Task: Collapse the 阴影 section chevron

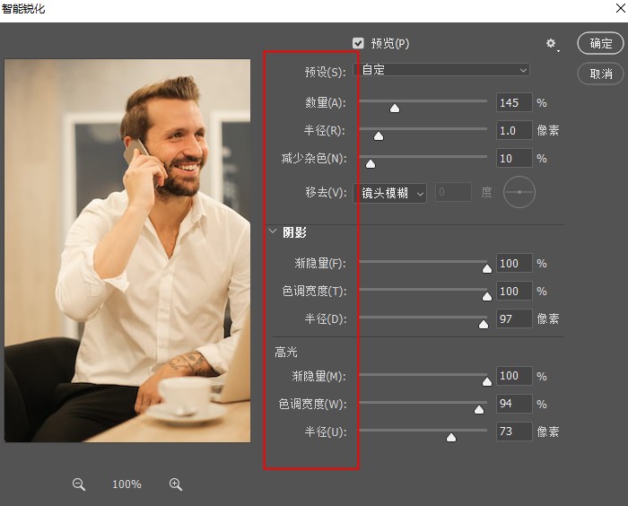Action: pos(273,231)
